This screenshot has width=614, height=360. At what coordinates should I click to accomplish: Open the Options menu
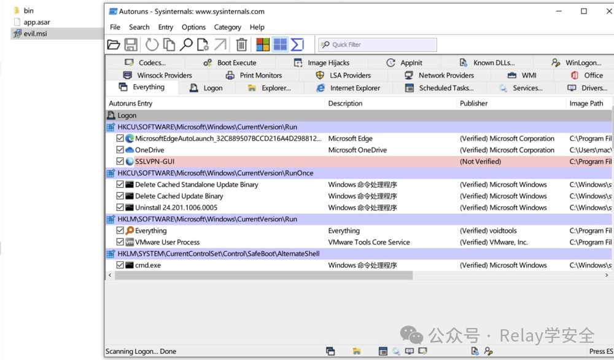pos(193,27)
